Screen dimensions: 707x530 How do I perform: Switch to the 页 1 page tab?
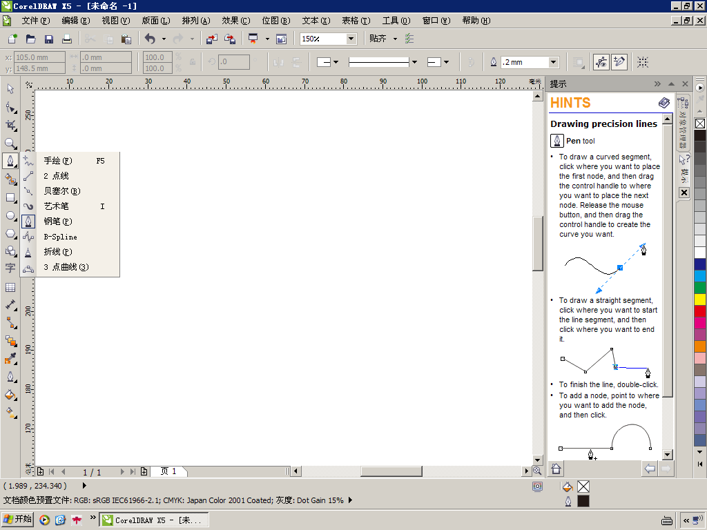pos(168,471)
